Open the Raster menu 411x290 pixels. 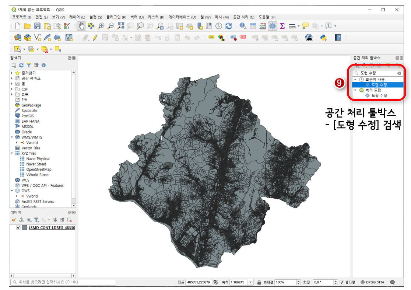click(x=156, y=17)
